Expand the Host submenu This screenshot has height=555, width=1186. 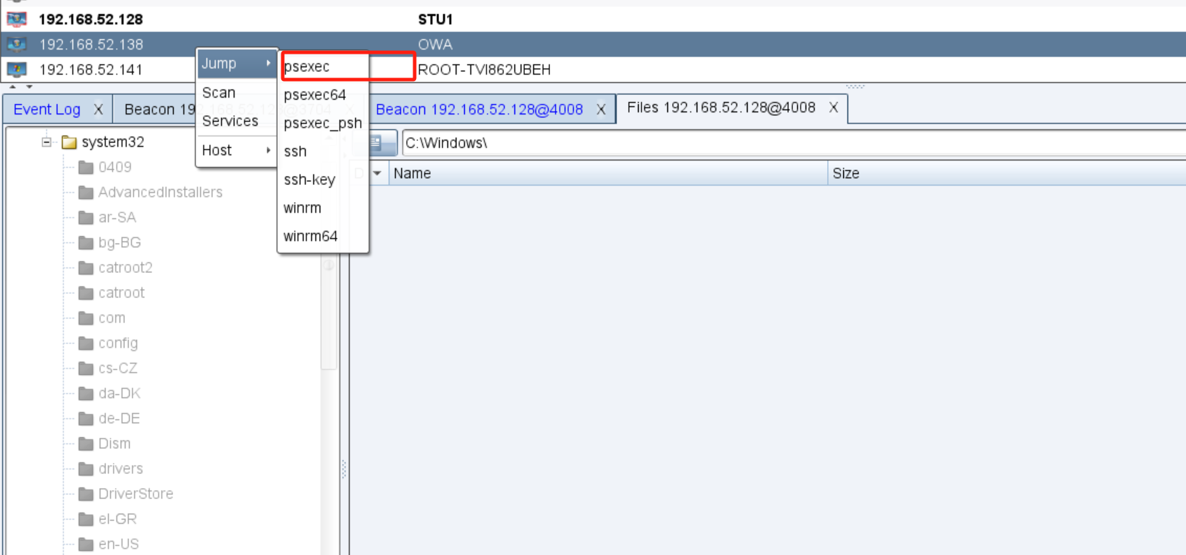235,151
